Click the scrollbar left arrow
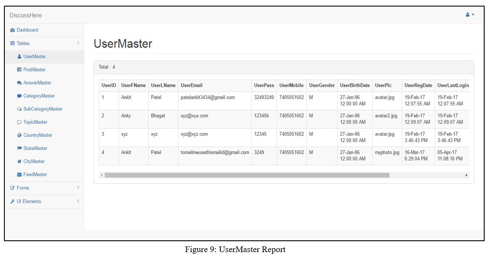This screenshot has width=489, height=263. pyautogui.click(x=102, y=175)
